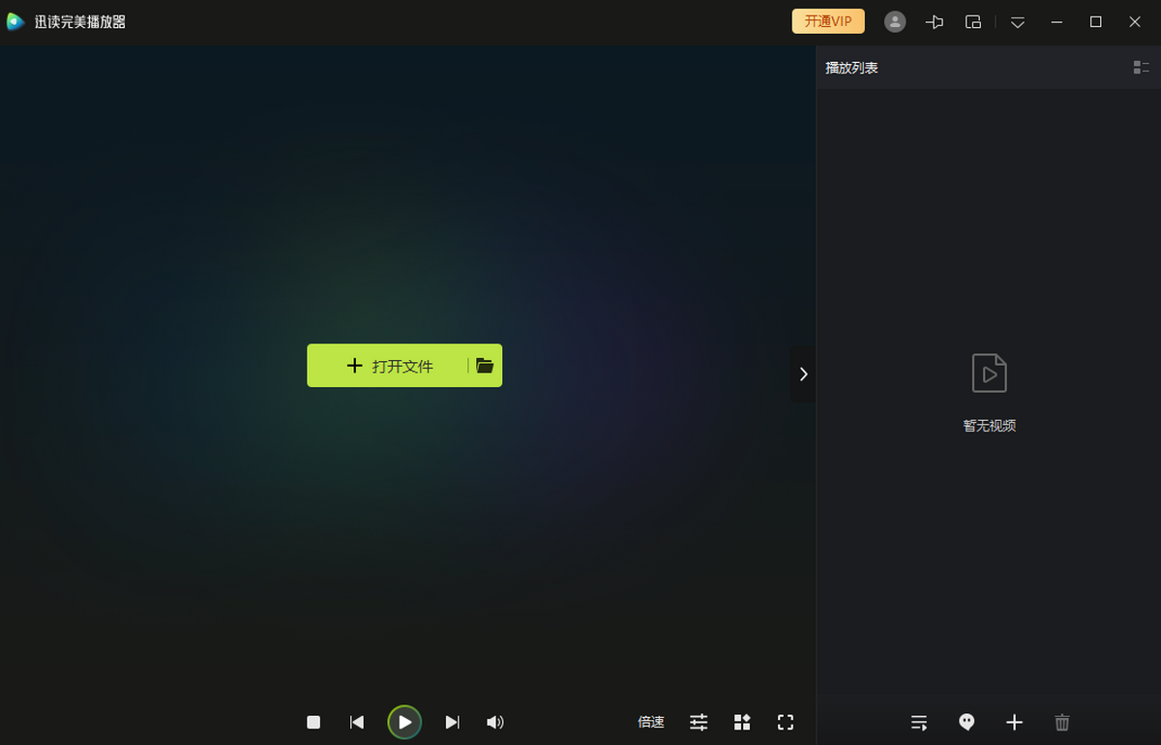The width and height of the screenshot is (1161, 745).
Task: Mute audio with the speaker icon
Action: point(494,722)
